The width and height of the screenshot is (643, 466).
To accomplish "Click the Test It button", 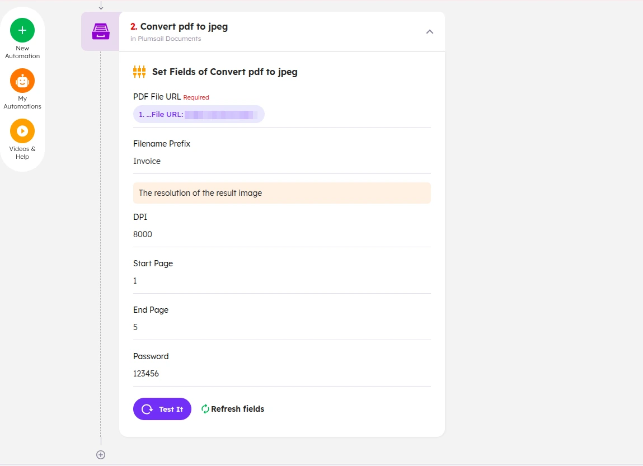I will [162, 408].
